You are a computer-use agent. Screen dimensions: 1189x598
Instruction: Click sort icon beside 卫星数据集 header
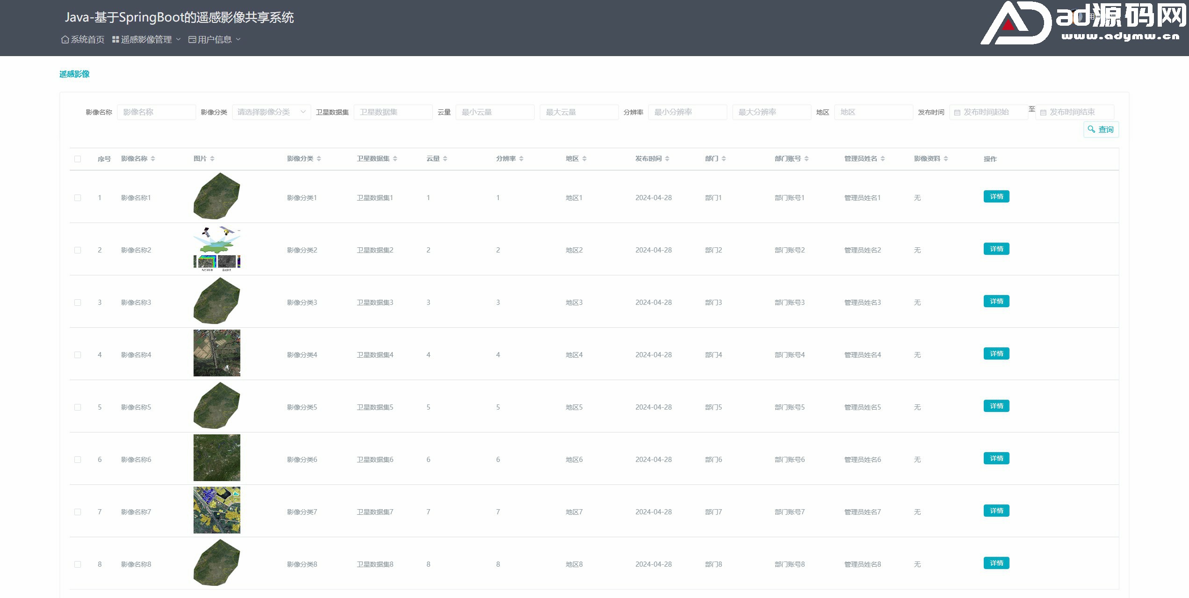pos(395,159)
